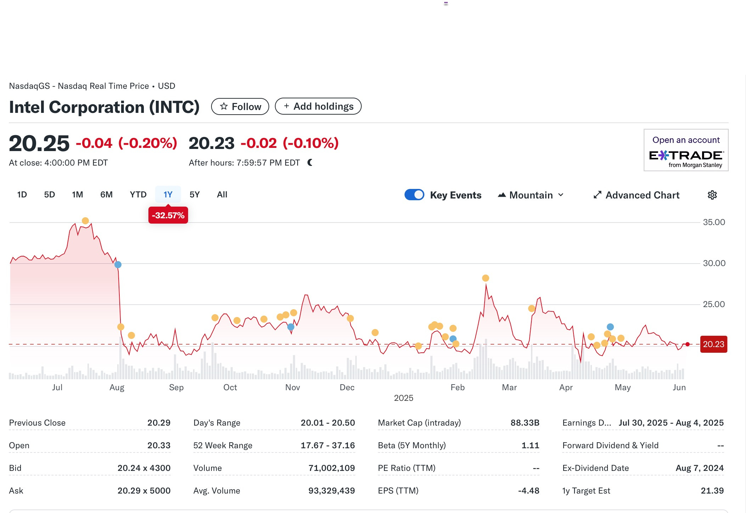Click the Mountain chart type icon

click(502, 195)
